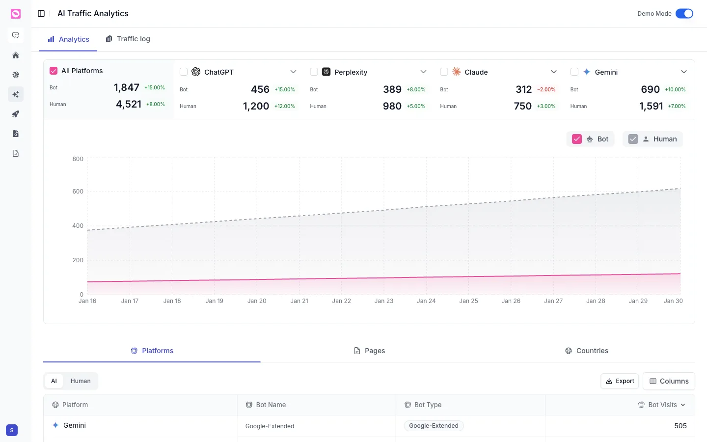Uncheck the All Platforms checkbox
Viewport: 707px width, 442px height.
(x=54, y=71)
